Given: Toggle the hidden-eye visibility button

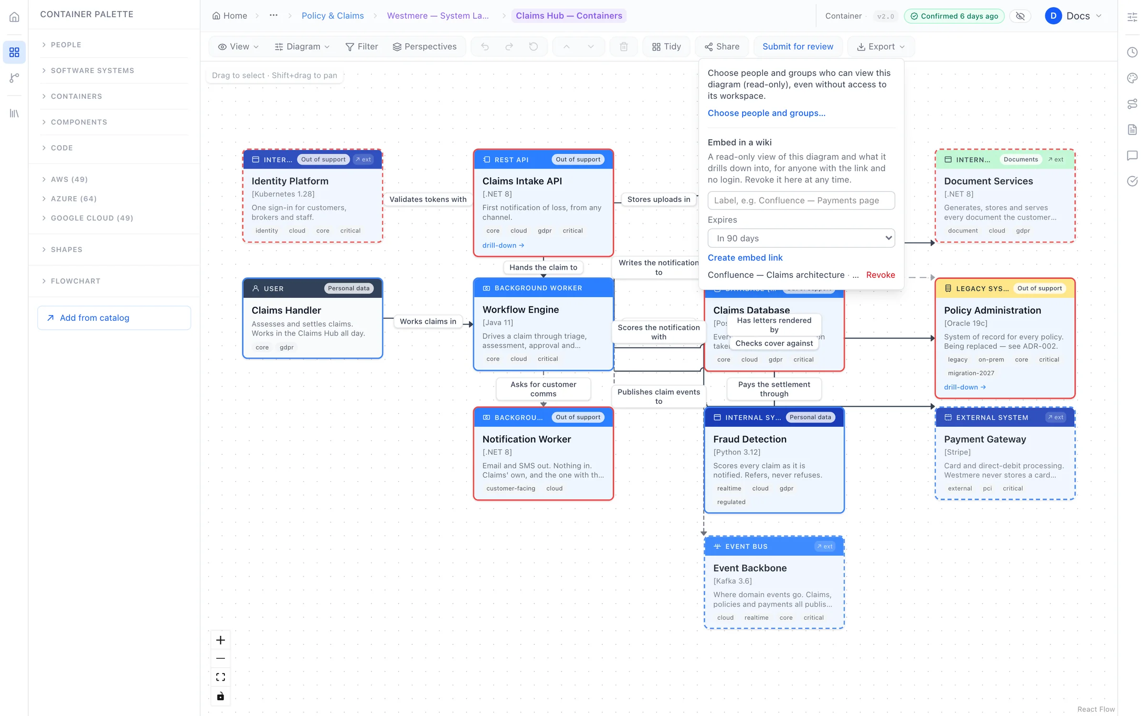Looking at the screenshot, I should pyautogui.click(x=1020, y=16).
